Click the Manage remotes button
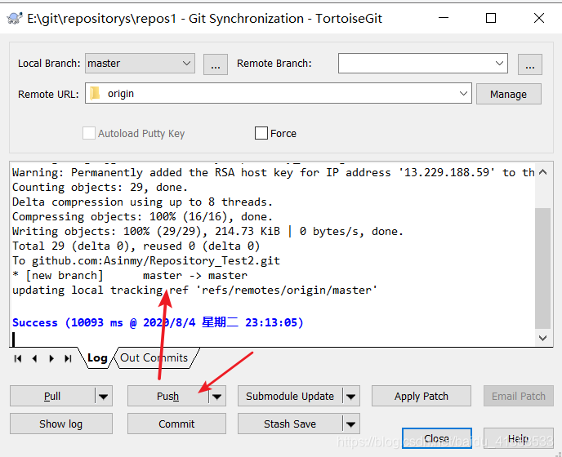The height and width of the screenshot is (457, 562). click(509, 94)
